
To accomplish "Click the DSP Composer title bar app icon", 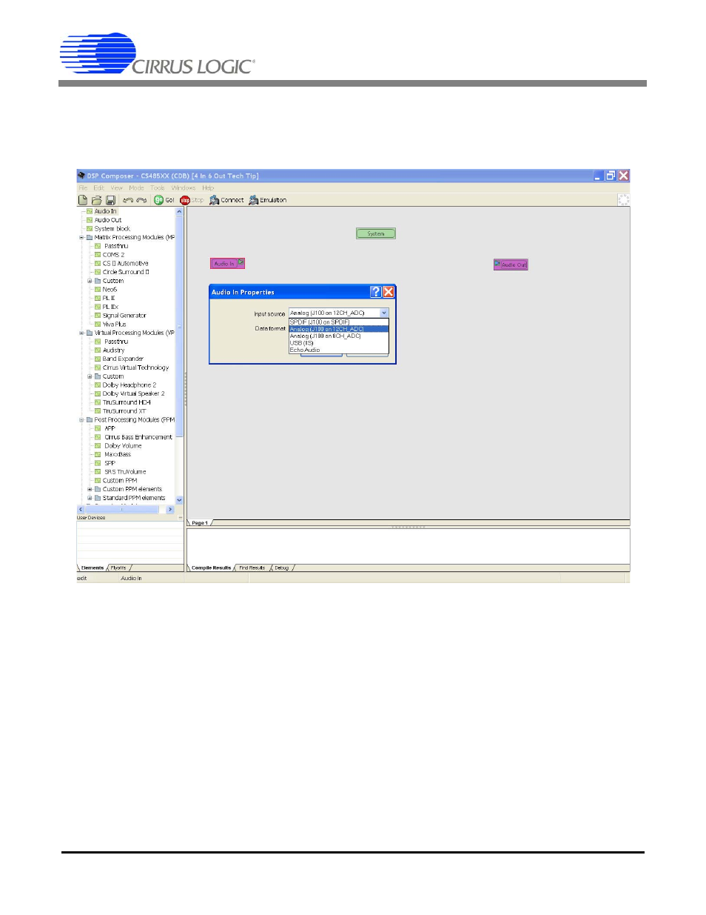I will coord(81,176).
